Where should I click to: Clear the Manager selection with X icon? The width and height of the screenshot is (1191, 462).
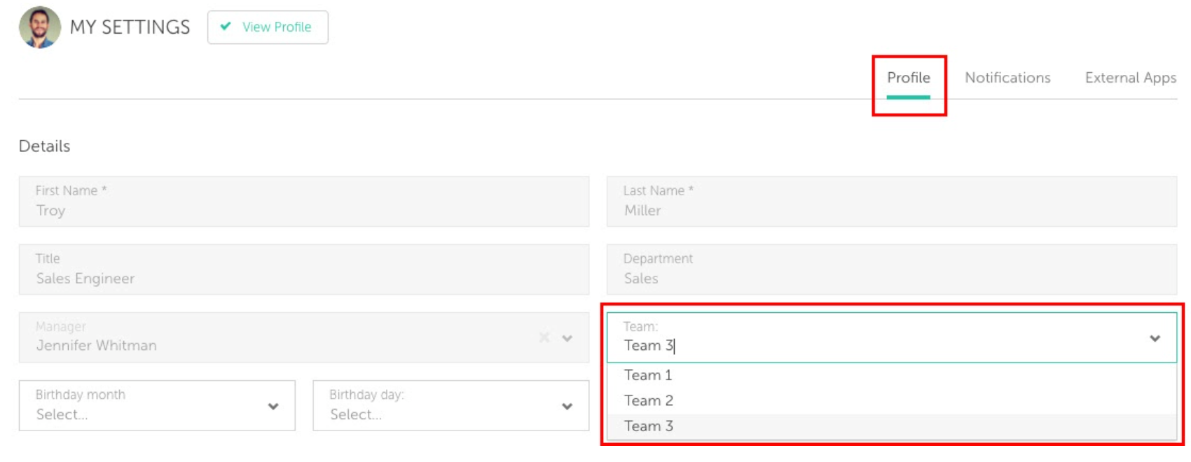[x=544, y=338]
